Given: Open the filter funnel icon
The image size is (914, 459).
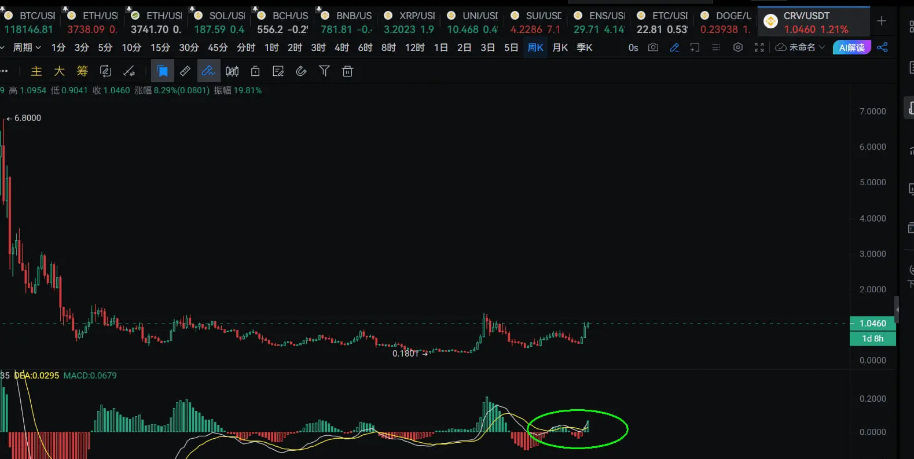Looking at the screenshot, I should 324,71.
